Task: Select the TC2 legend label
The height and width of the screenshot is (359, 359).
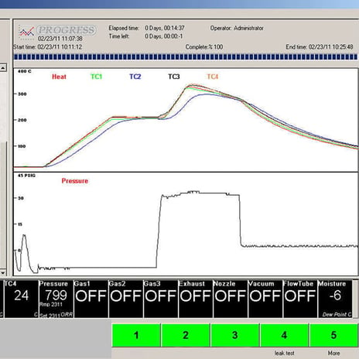Action: [x=135, y=77]
